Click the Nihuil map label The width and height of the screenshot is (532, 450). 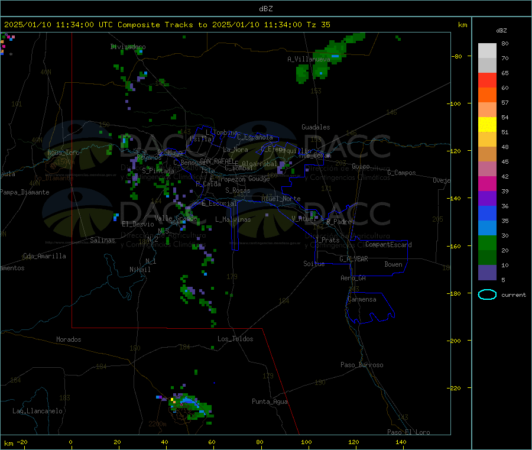[x=140, y=270]
